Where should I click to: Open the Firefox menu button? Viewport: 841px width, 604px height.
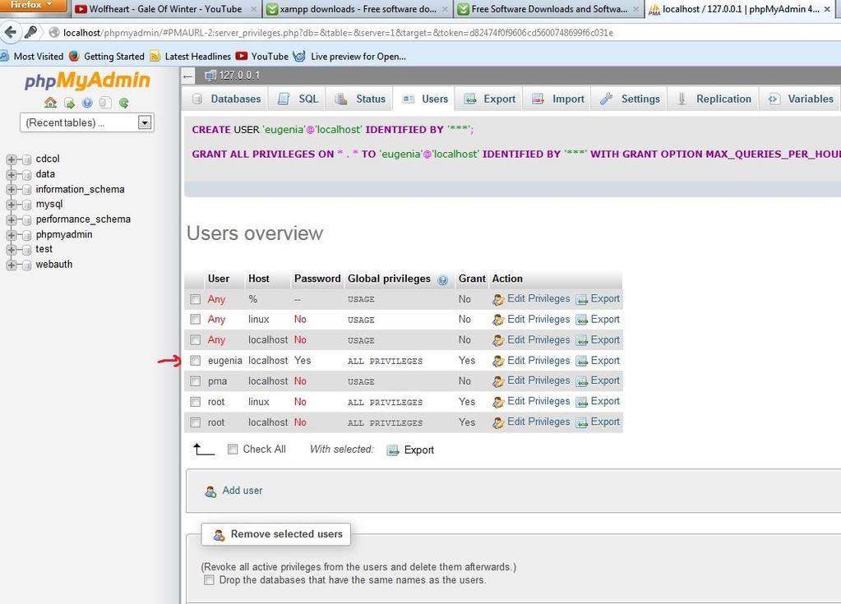[32, 6]
